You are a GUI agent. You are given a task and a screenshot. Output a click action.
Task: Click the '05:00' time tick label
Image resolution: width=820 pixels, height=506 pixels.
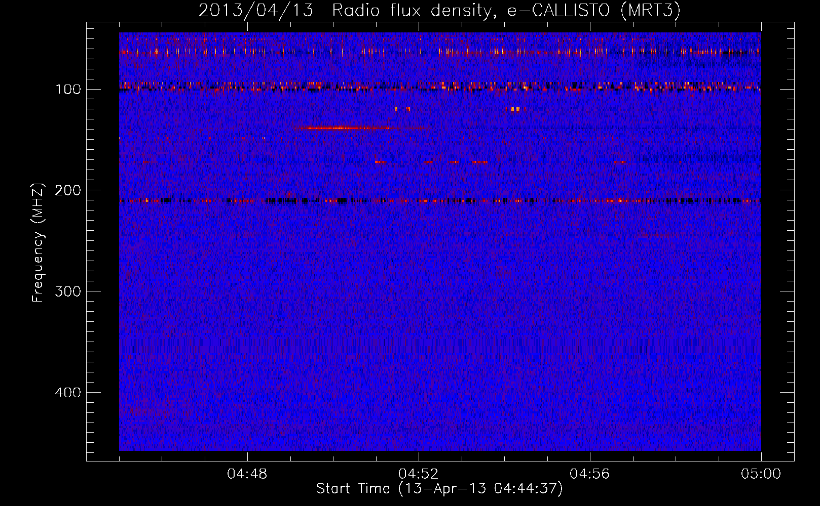(x=761, y=474)
